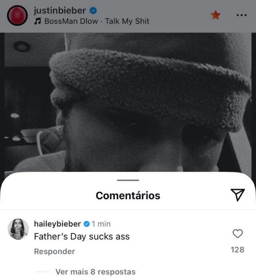The width and height of the screenshot is (256, 280).
Task: Tap the orange star favorites icon
Action: (x=216, y=15)
